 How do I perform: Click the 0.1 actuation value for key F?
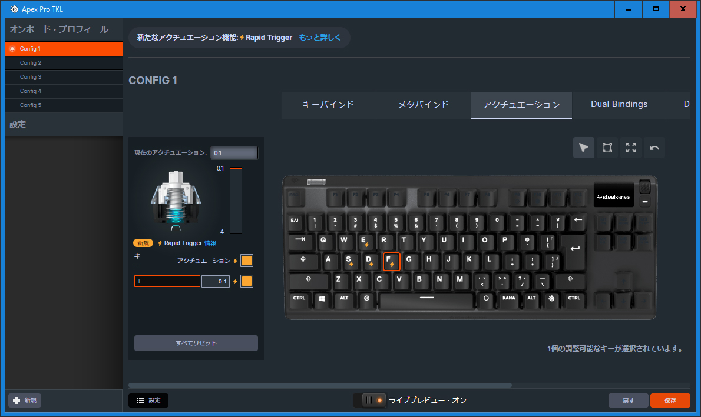pos(216,281)
